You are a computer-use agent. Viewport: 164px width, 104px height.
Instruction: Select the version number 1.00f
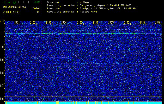(36, 2)
